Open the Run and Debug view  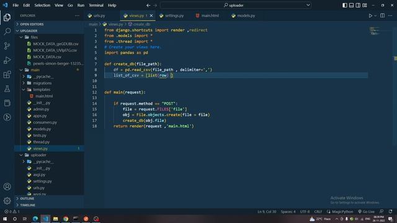7,60
